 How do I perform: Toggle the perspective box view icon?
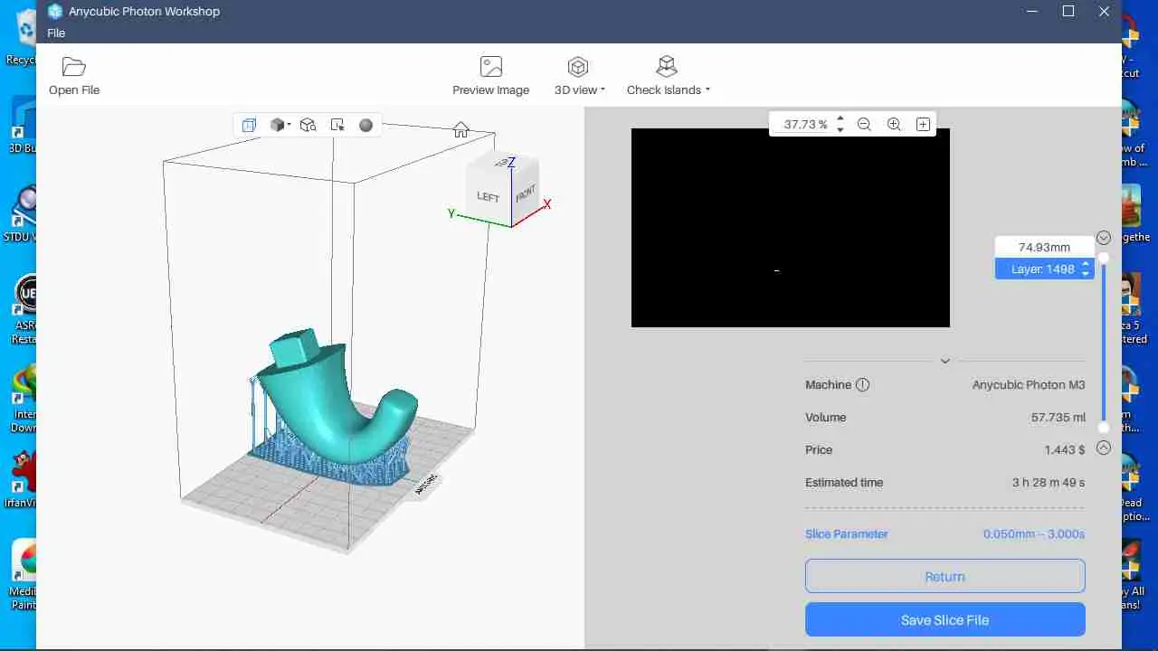[249, 125]
